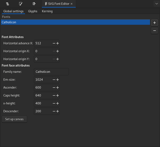Screen dimensions: 160x147
Task: Select the Global settings tab
Action: (x=13, y=11)
